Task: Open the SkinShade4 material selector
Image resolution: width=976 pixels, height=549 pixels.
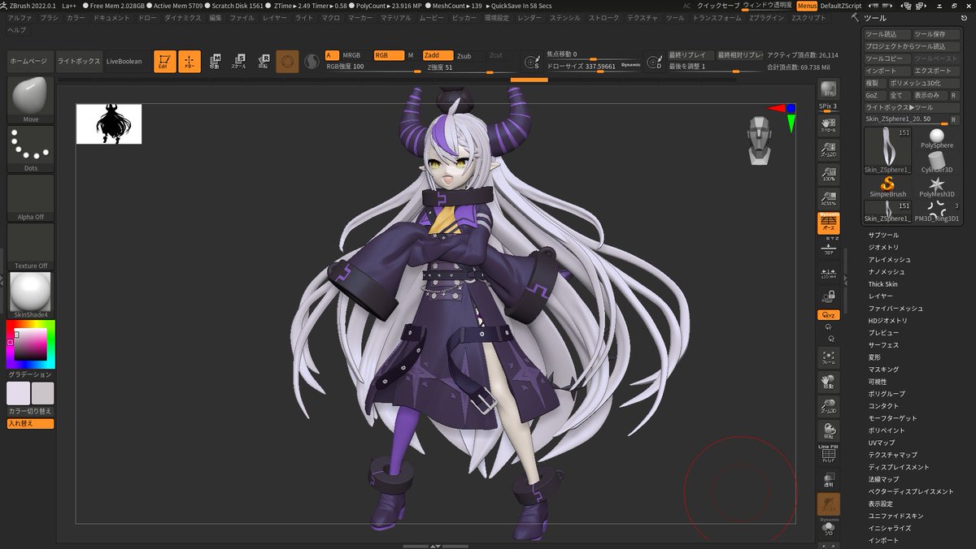Action: (30, 296)
